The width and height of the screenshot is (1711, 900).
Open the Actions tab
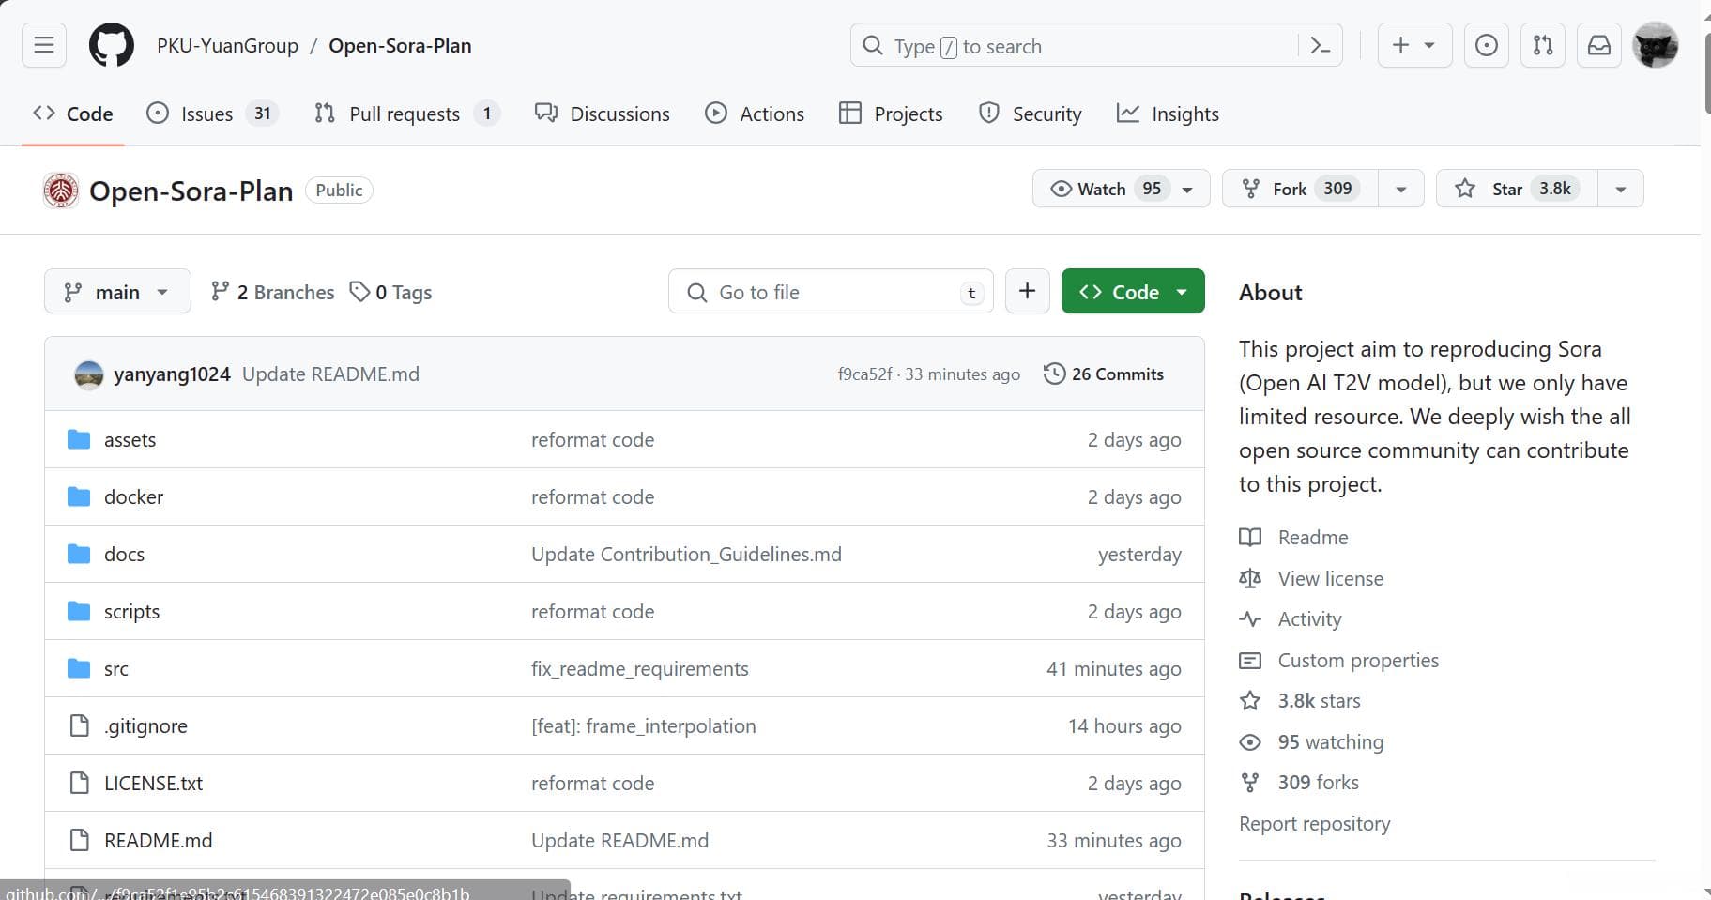pos(755,114)
